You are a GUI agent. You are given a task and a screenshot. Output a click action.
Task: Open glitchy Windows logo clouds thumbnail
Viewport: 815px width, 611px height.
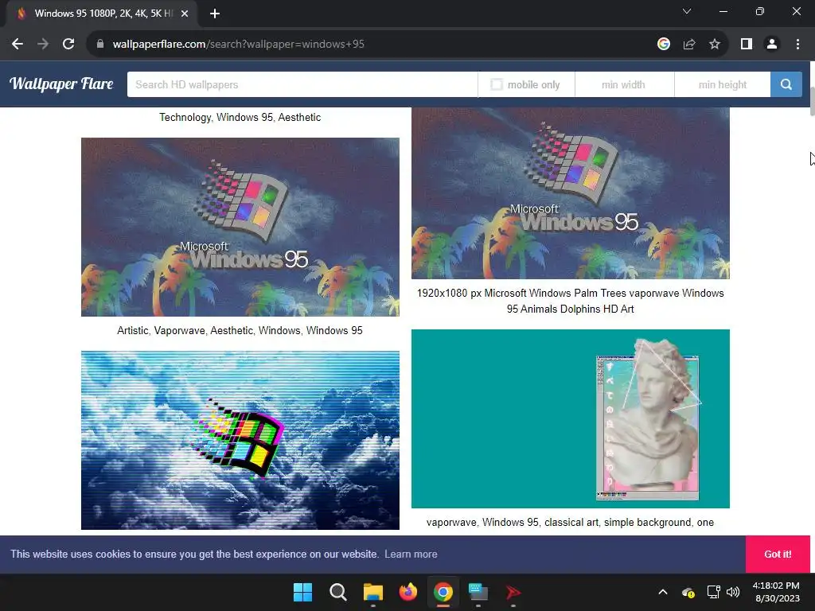[x=240, y=440]
